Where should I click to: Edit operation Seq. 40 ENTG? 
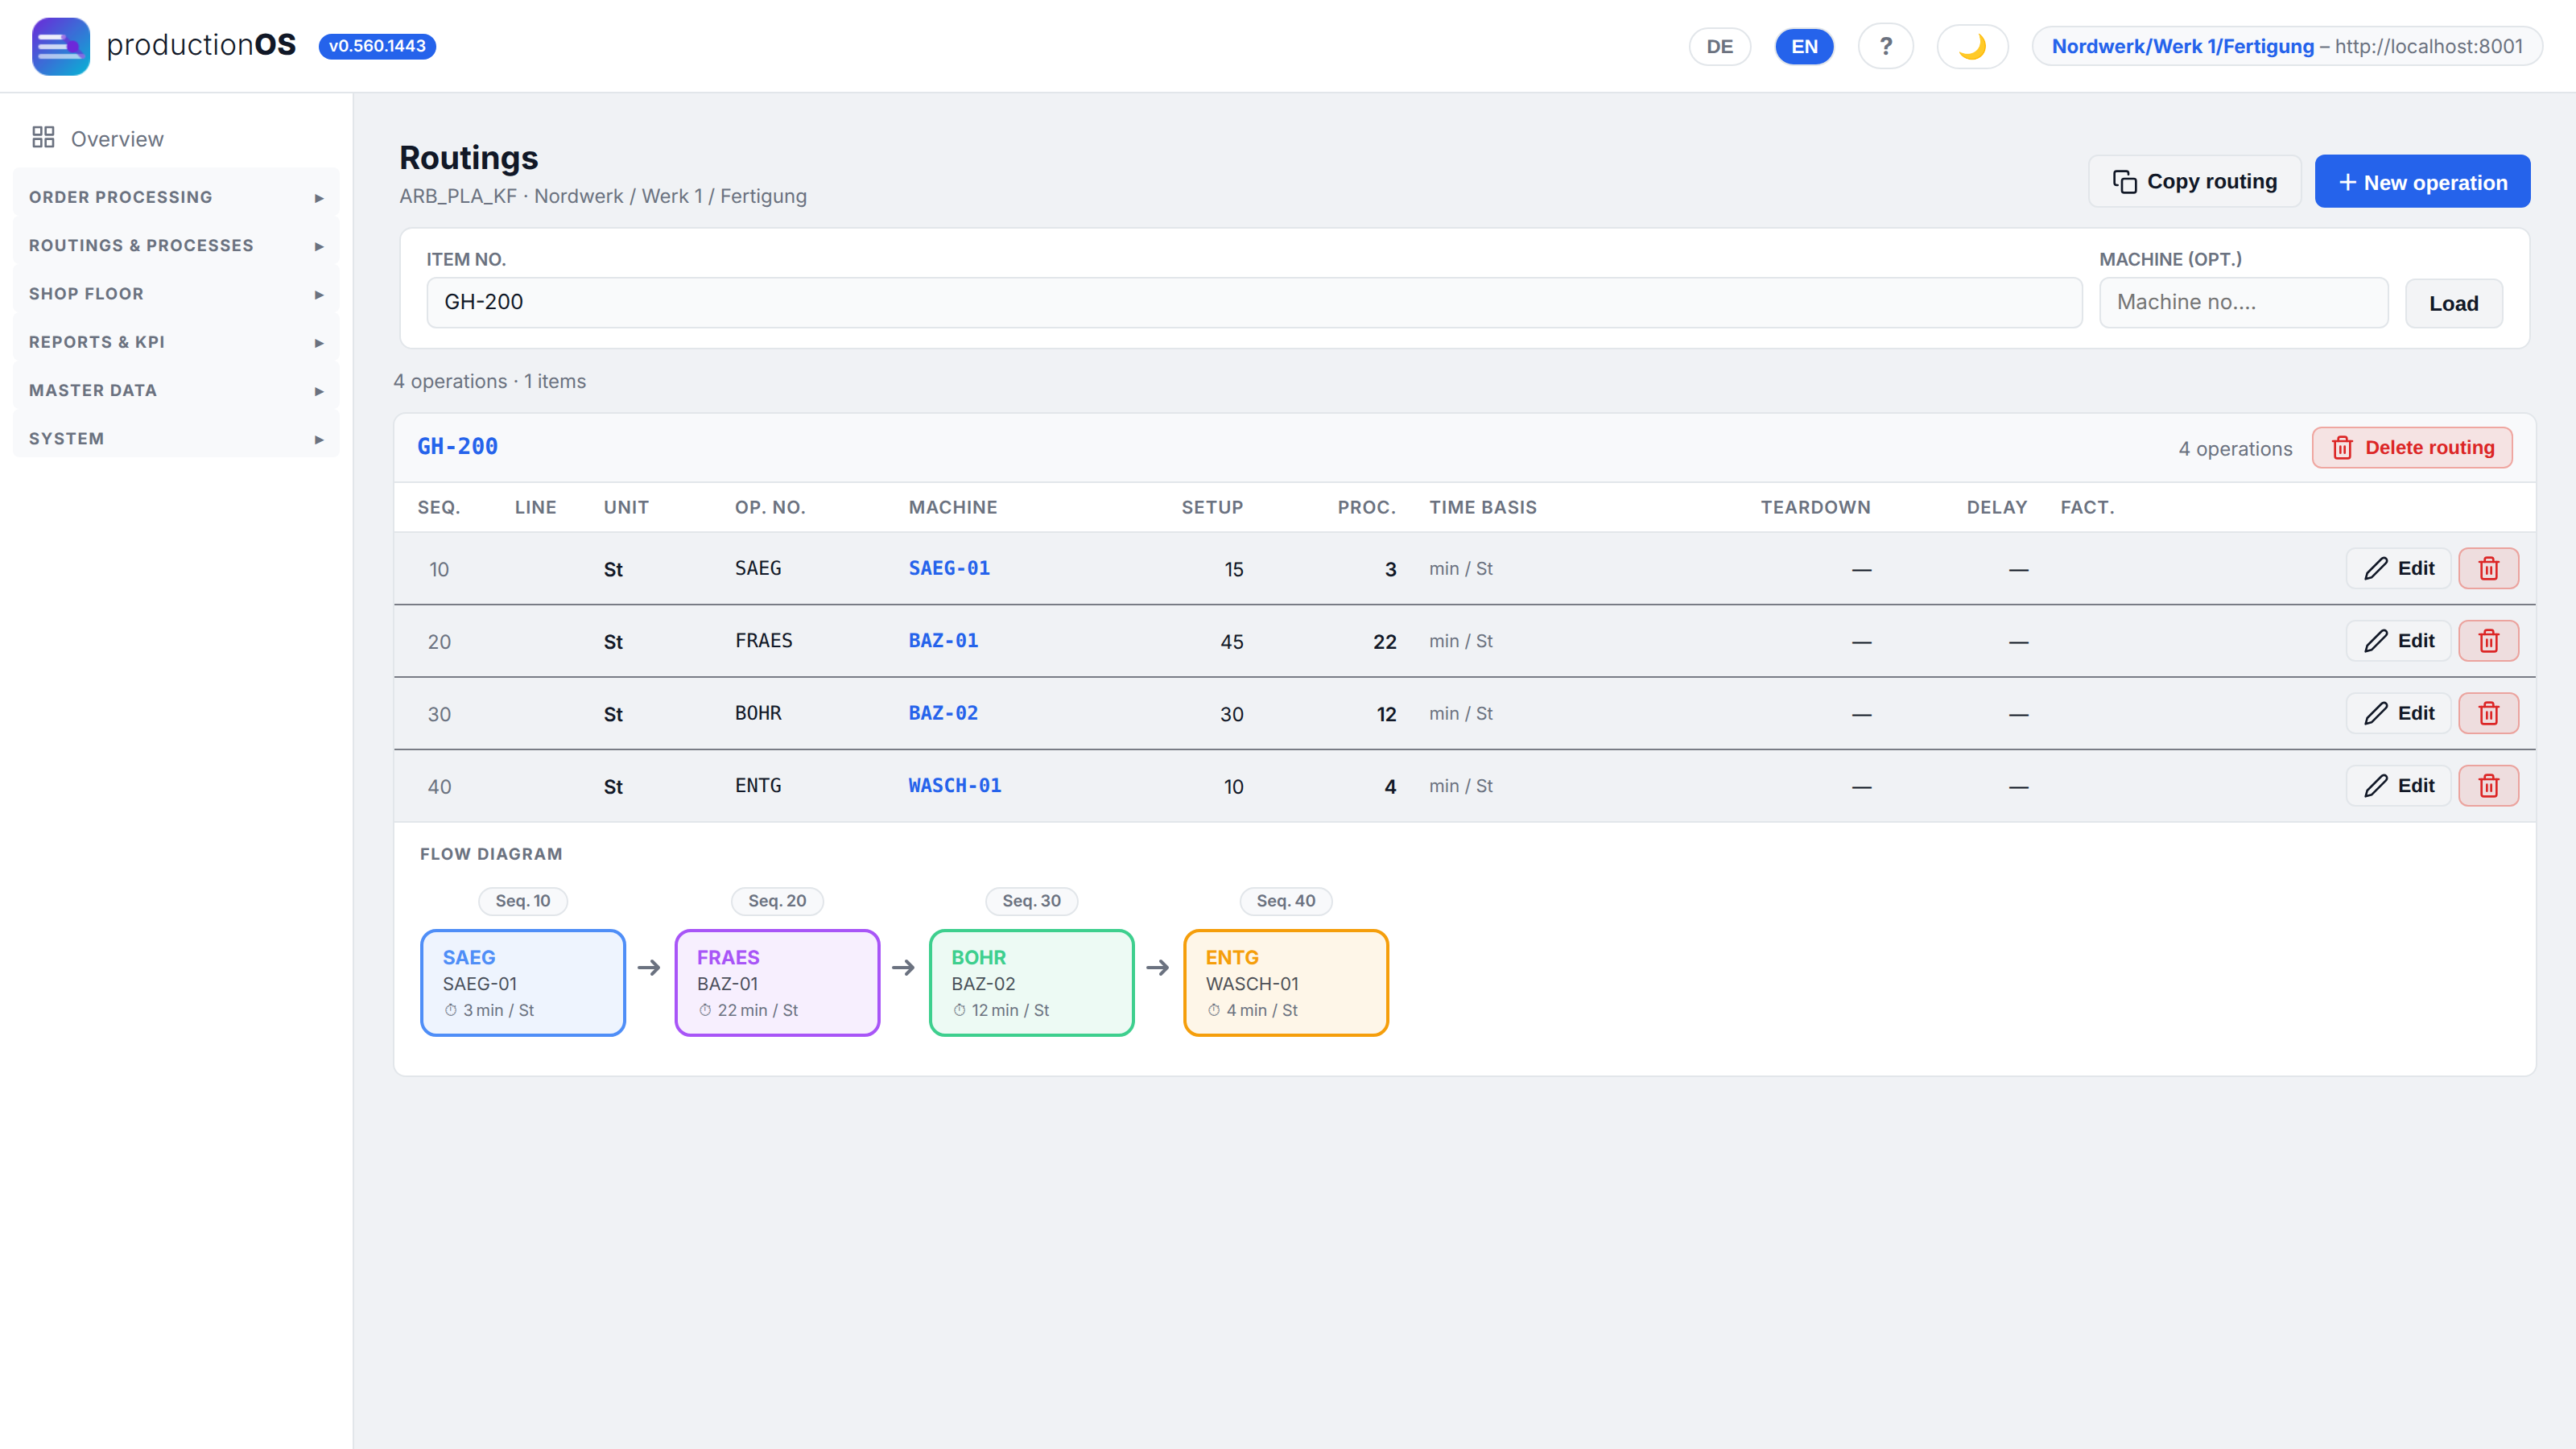[x=2398, y=786]
